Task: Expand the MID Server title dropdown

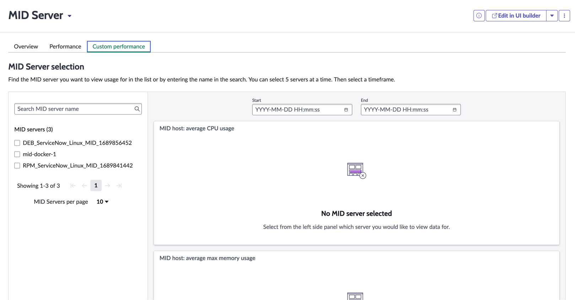Action: (70, 16)
